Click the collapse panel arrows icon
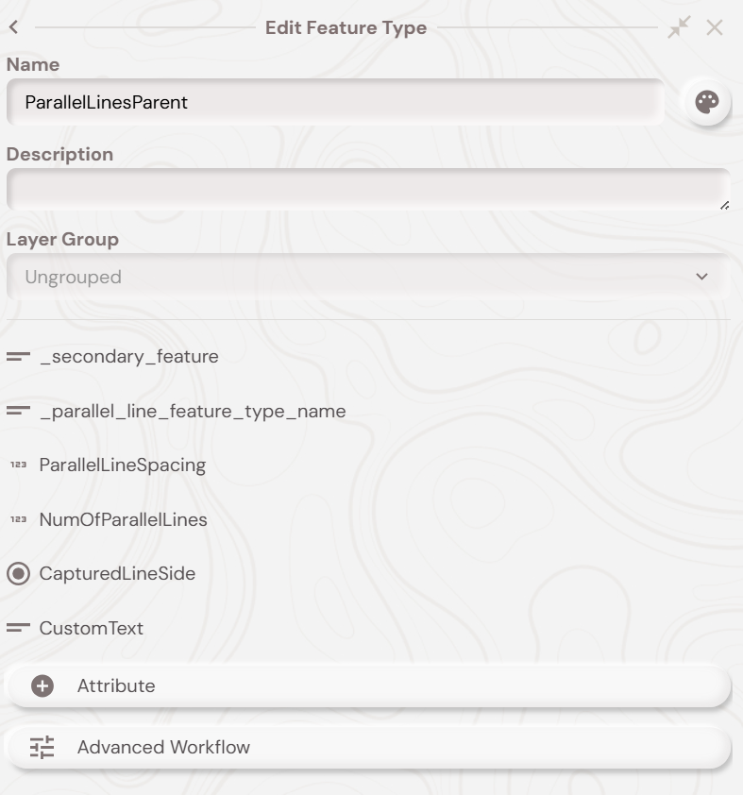The height and width of the screenshot is (795, 743). click(679, 28)
